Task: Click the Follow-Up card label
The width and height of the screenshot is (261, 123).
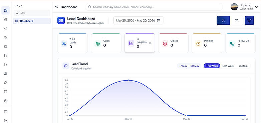Action: coord(243,41)
